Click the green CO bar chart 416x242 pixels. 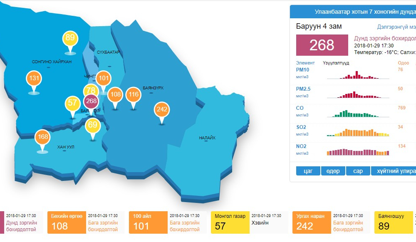(x=358, y=114)
